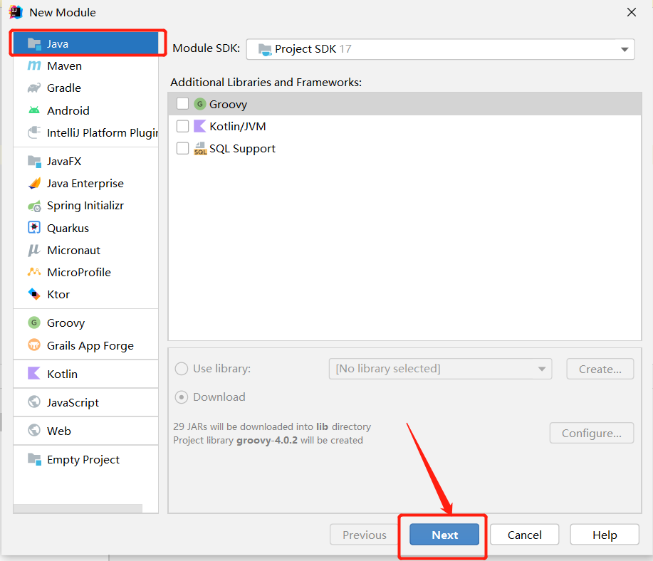Select JavaFX text label in sidebar

64,161
